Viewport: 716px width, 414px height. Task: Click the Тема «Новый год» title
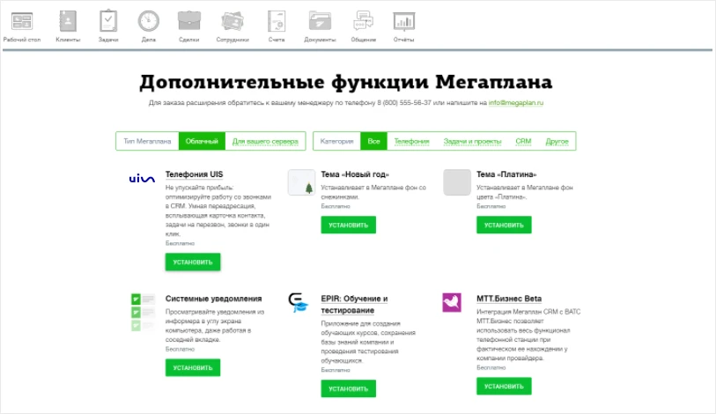[x=355, y=174]
